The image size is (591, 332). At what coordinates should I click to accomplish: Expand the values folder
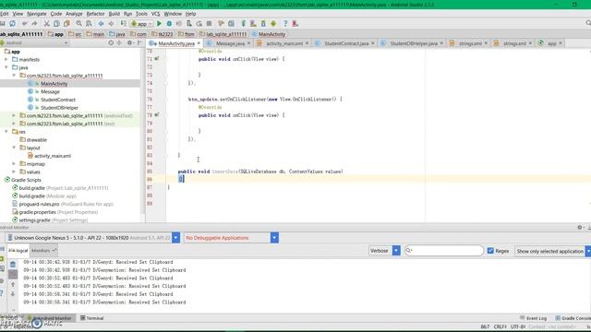click(14, 172)
